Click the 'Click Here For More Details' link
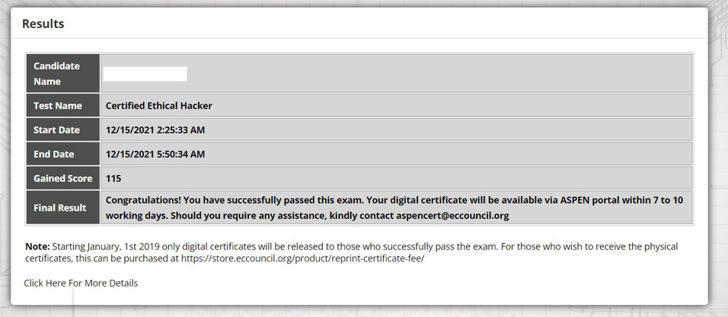 pos(81,284)
